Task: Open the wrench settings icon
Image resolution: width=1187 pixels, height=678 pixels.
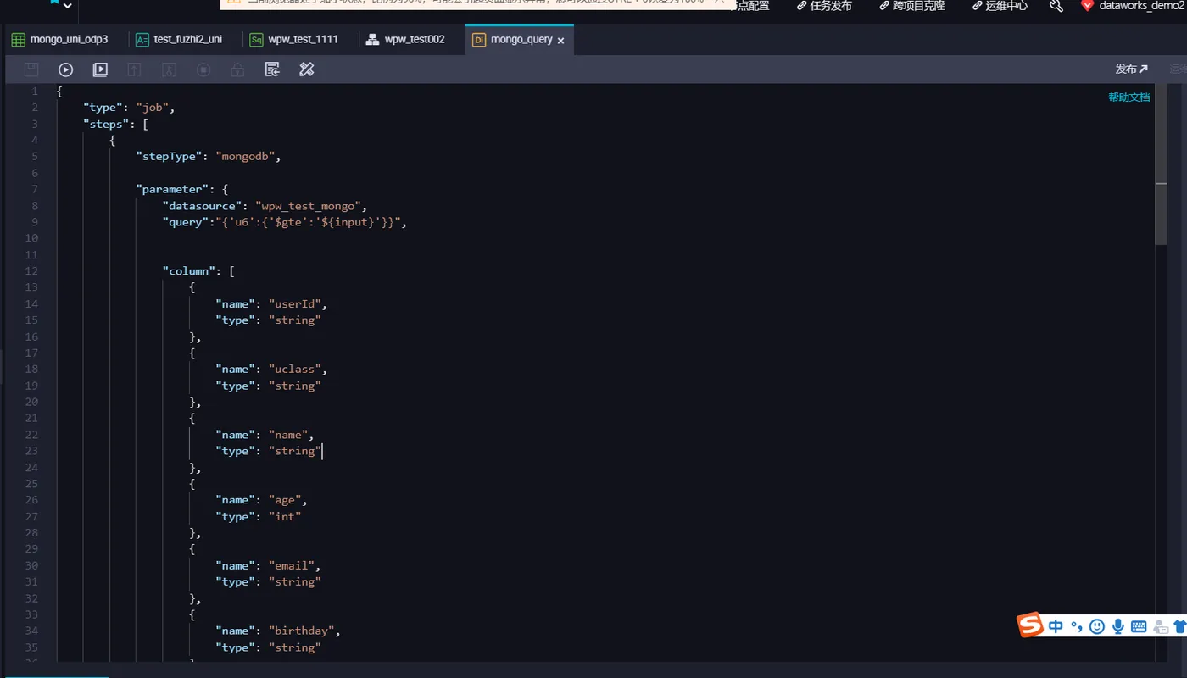Action: click(x=1056, y=6)
